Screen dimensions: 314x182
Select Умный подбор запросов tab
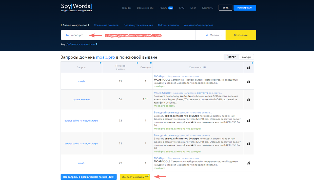(x=199, y=25)
